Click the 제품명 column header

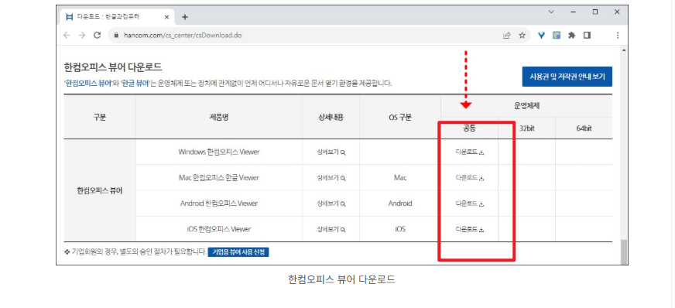[219, 117]
